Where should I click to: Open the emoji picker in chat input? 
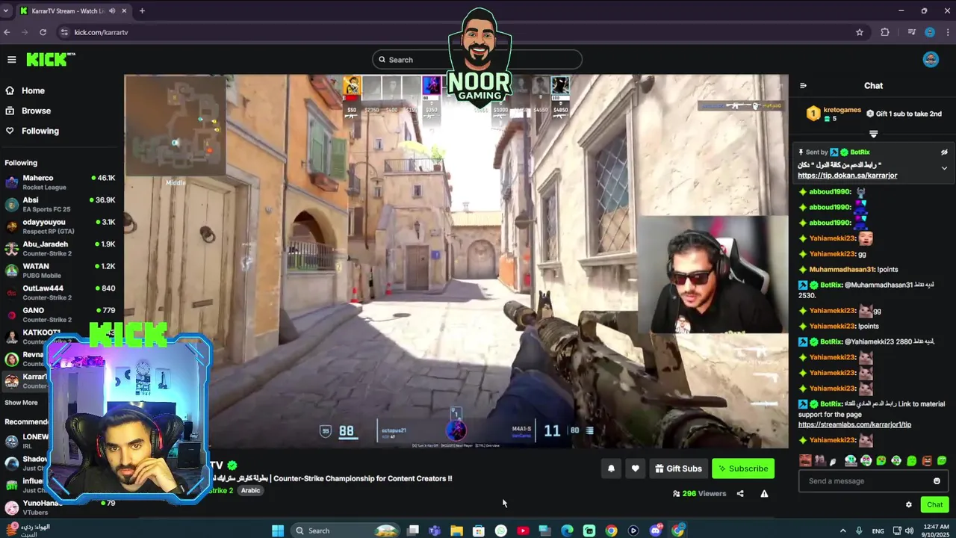tap(937, 481)
